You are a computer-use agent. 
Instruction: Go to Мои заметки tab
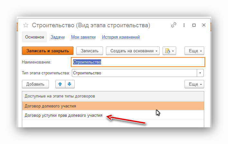coord(83,37)
